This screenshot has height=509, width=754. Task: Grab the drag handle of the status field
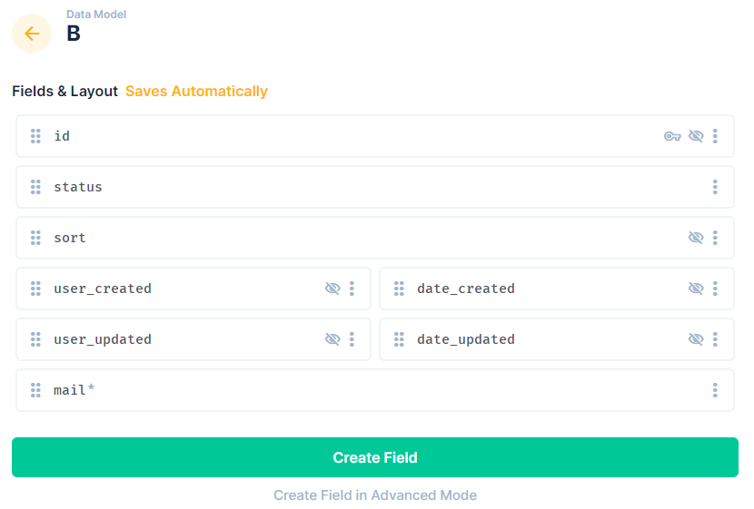point(35,187)
